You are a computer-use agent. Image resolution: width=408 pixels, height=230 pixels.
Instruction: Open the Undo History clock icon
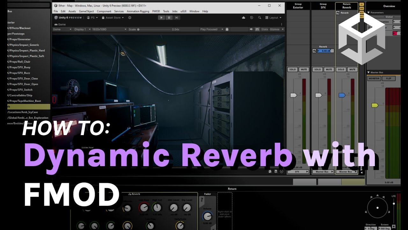pos(251,18)
